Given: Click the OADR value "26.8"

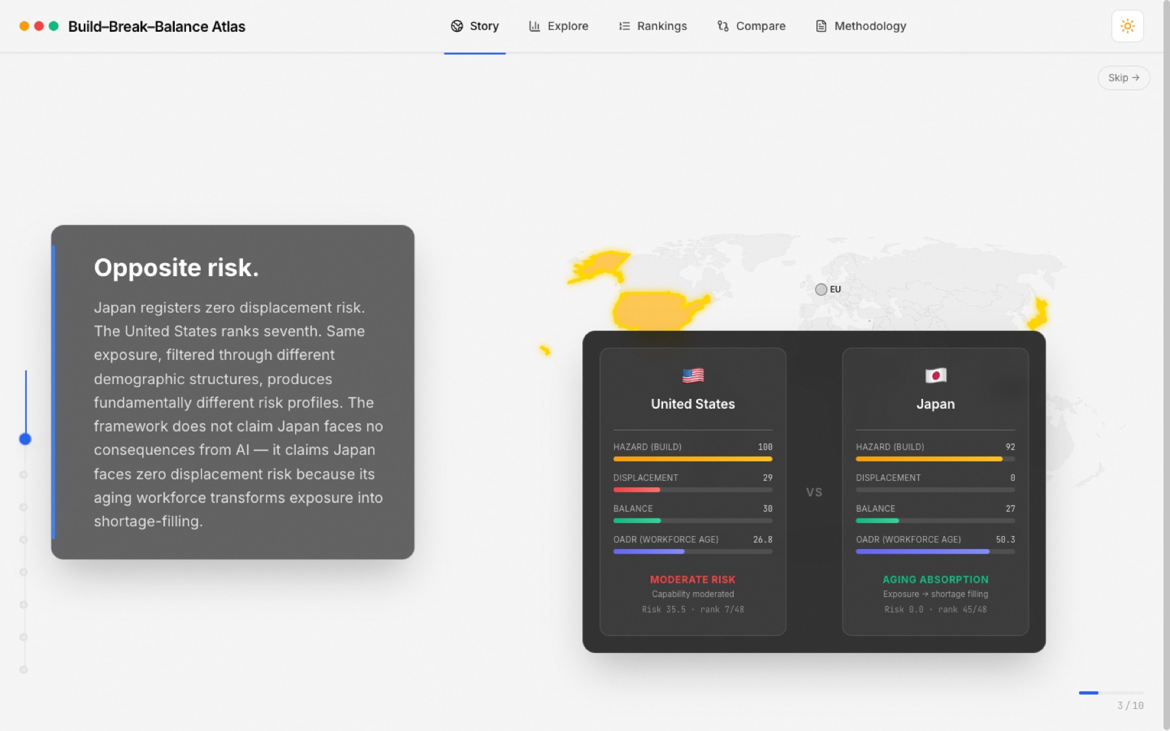Looking at the screenshot, I should (x=762, y=540).
